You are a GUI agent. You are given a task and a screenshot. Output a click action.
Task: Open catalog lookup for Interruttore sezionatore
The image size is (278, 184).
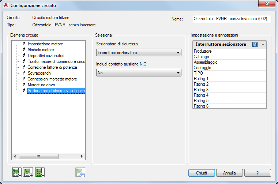pos(255,44)
